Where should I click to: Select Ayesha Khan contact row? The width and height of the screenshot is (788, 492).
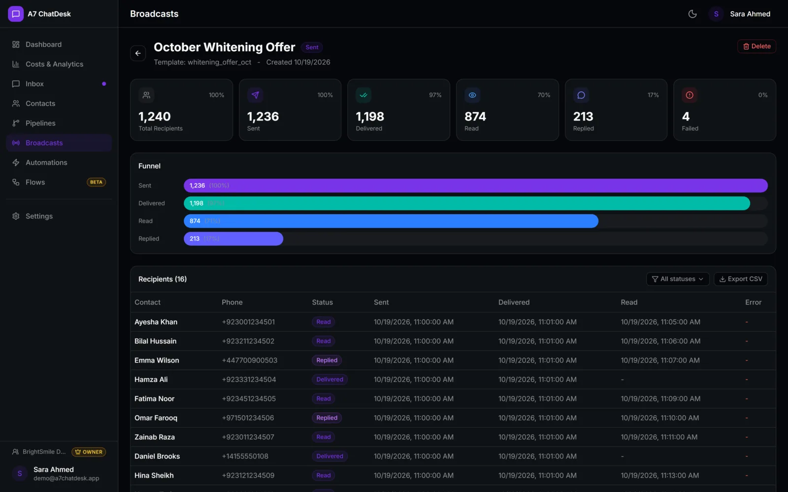tap(453, 322)
